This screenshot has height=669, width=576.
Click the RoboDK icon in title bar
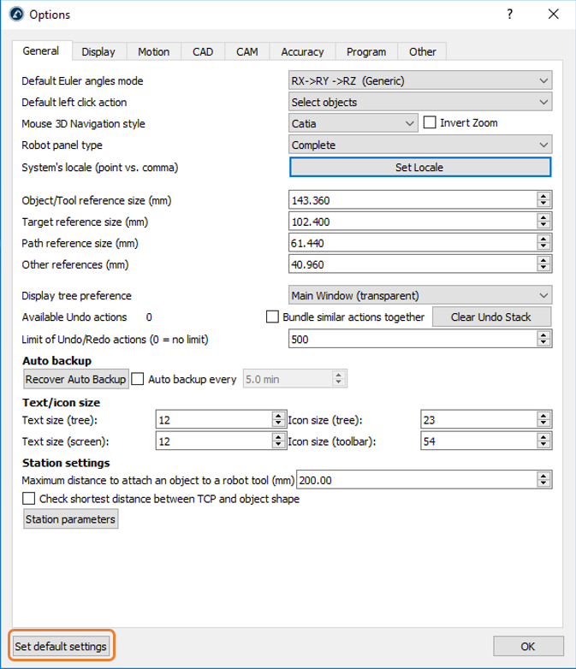point(15,15)
